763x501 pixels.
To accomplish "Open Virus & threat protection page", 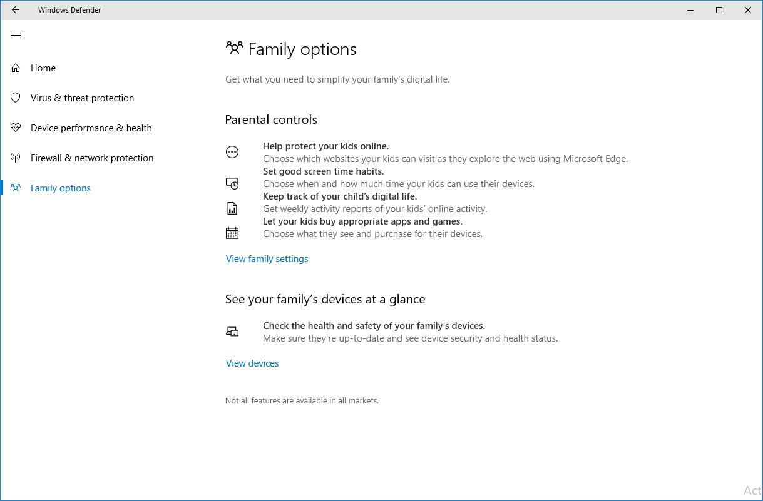I will 82,98.
